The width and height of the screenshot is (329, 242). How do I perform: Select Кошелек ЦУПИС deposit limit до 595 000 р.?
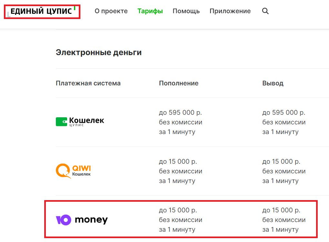click(180, 112)
